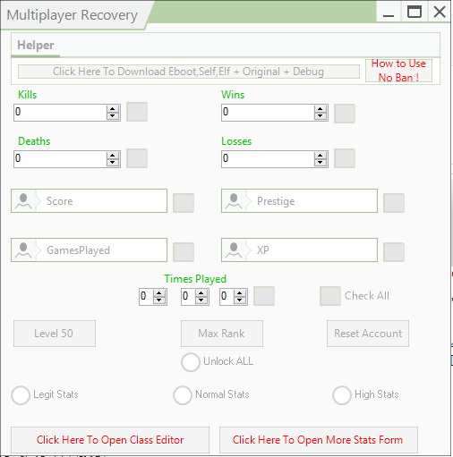The image size is (453, 457).
Task: Select the Unlock ALL radio option
Action: tap(191, 362)
